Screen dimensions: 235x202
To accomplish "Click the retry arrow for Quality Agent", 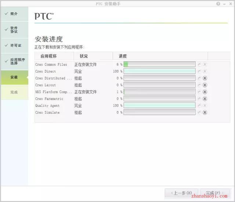I will (x=199, y=106).
